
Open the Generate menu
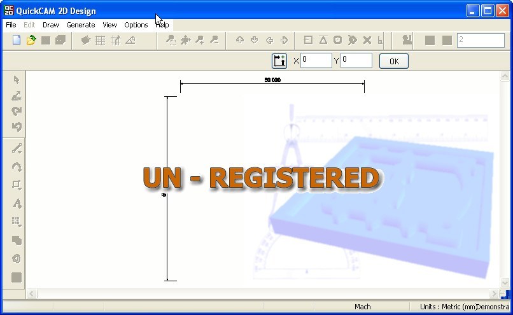pos(80,25)
